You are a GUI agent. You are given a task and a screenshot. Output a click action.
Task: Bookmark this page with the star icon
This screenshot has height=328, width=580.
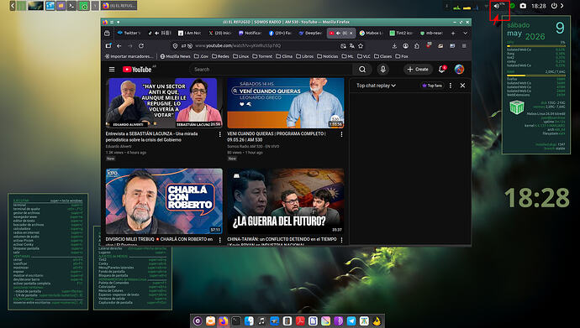[x=361, y=46]
